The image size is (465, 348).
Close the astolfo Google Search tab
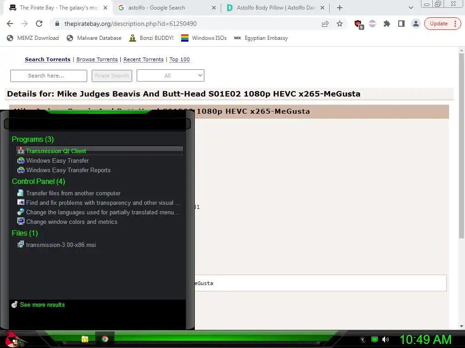pos(214,8)
